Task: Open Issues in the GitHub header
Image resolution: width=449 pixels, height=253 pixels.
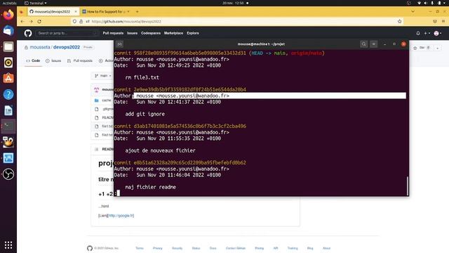Action: pos(133,33)
